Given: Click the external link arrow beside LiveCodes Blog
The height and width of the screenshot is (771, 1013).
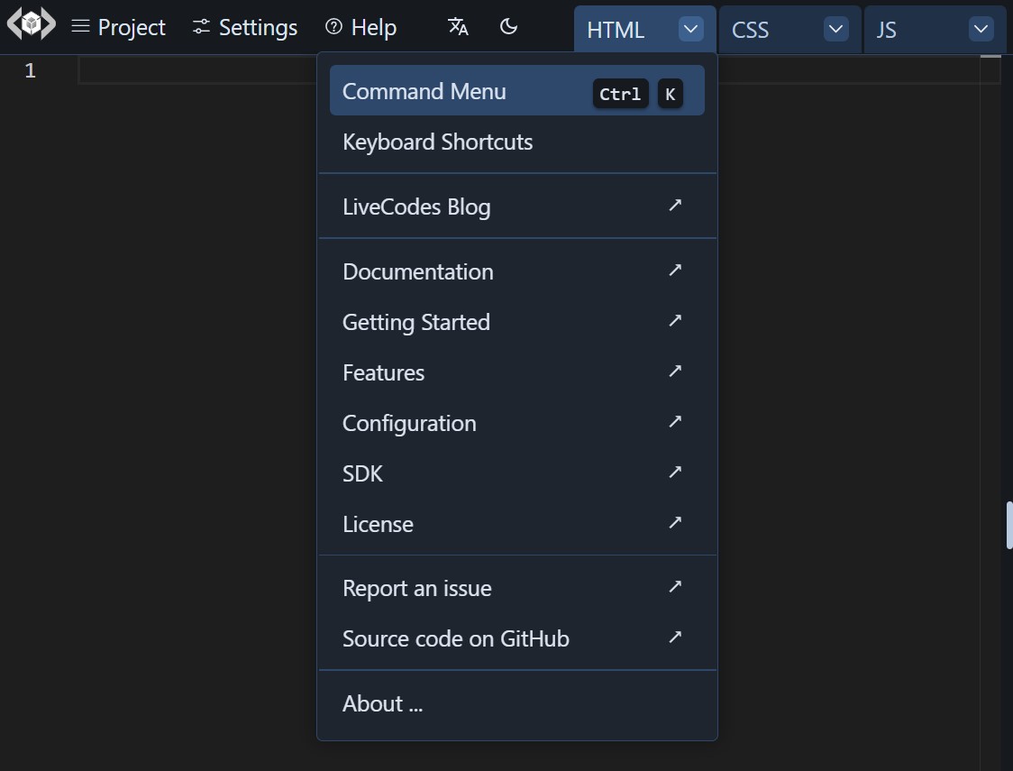Looking at the screenshot, I should point(675,205).
